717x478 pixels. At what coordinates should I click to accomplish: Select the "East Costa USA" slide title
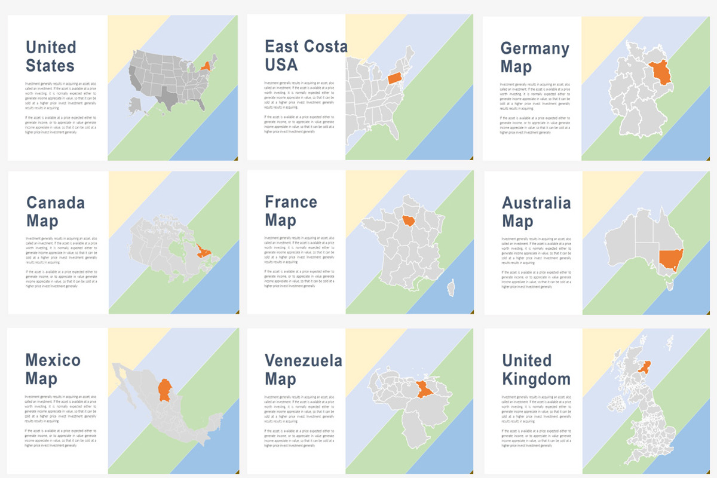(306, 55)
